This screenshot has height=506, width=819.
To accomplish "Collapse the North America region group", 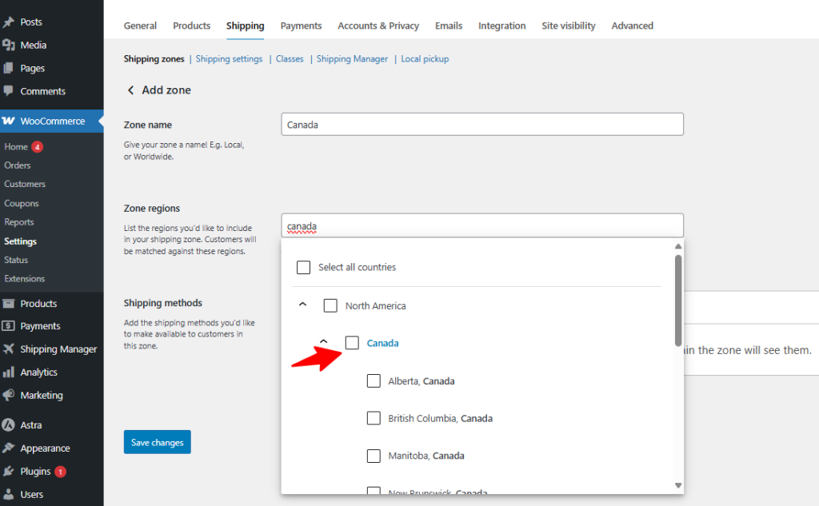I will (302, 305).
